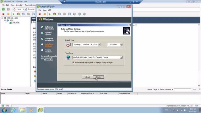
Task: Close the Recent Tasks panel
Action: coord(200,89)
